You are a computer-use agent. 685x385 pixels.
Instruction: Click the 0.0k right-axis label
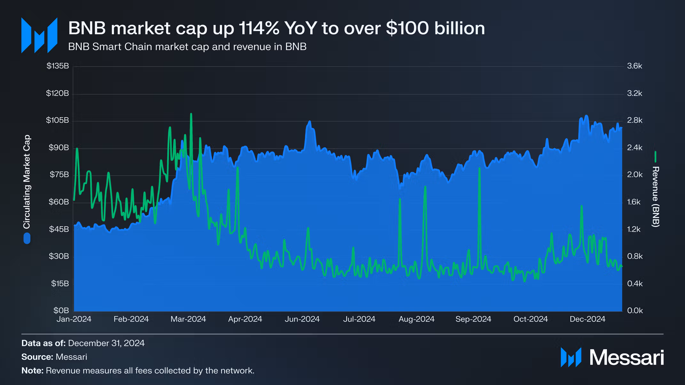click(635, 311)
